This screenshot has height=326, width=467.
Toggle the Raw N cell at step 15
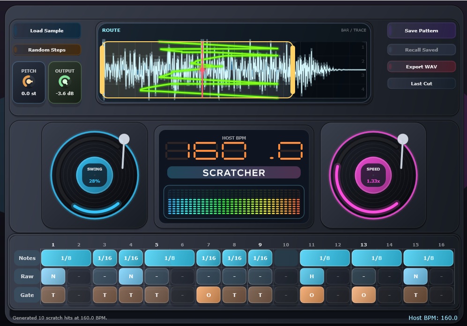click(415, 276)
